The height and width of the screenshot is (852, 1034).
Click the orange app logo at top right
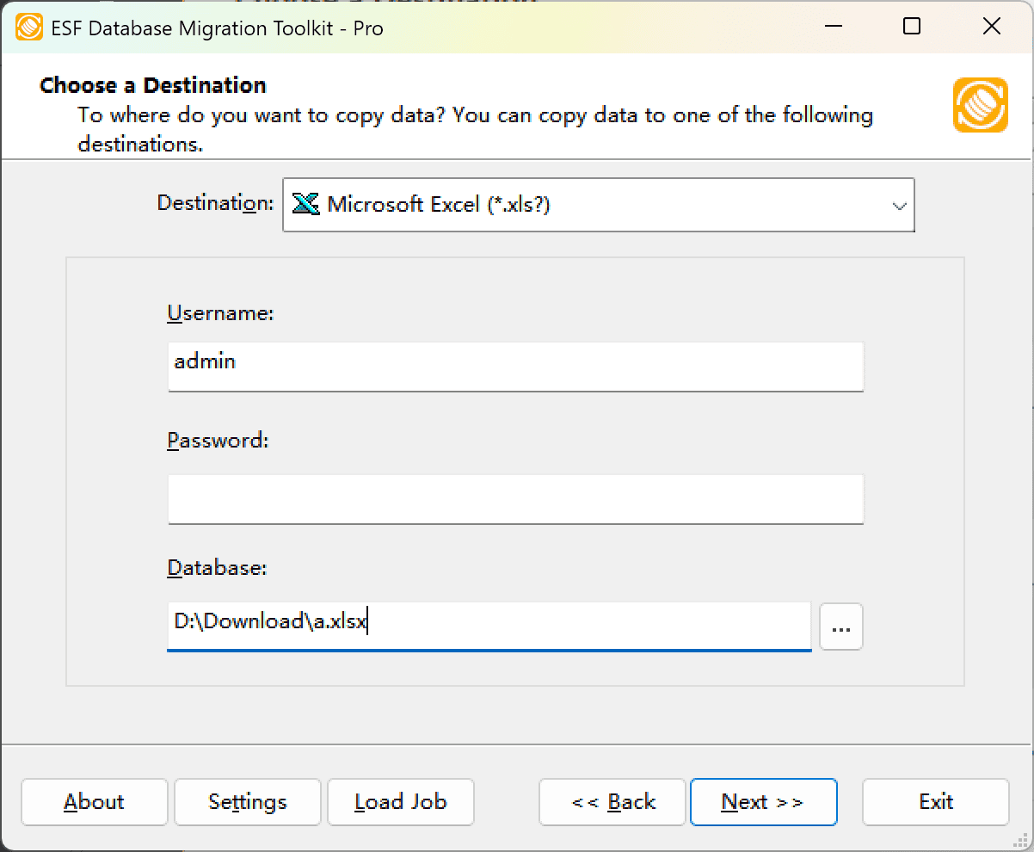click(980, 106)
